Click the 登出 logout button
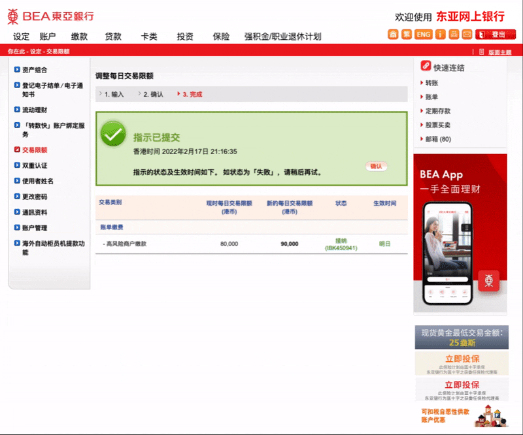523x435 pixels. click(496, 35)
